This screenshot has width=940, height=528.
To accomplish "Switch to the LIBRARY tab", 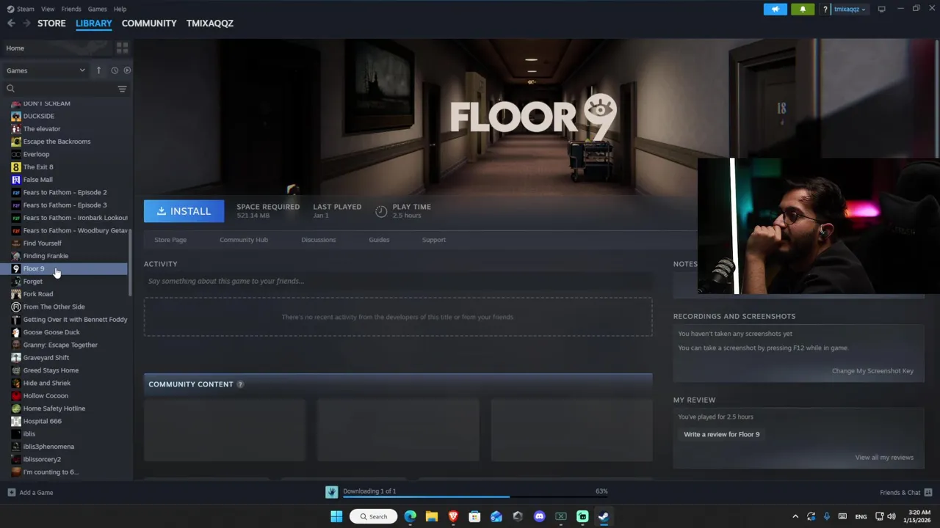I will point(94,23).
